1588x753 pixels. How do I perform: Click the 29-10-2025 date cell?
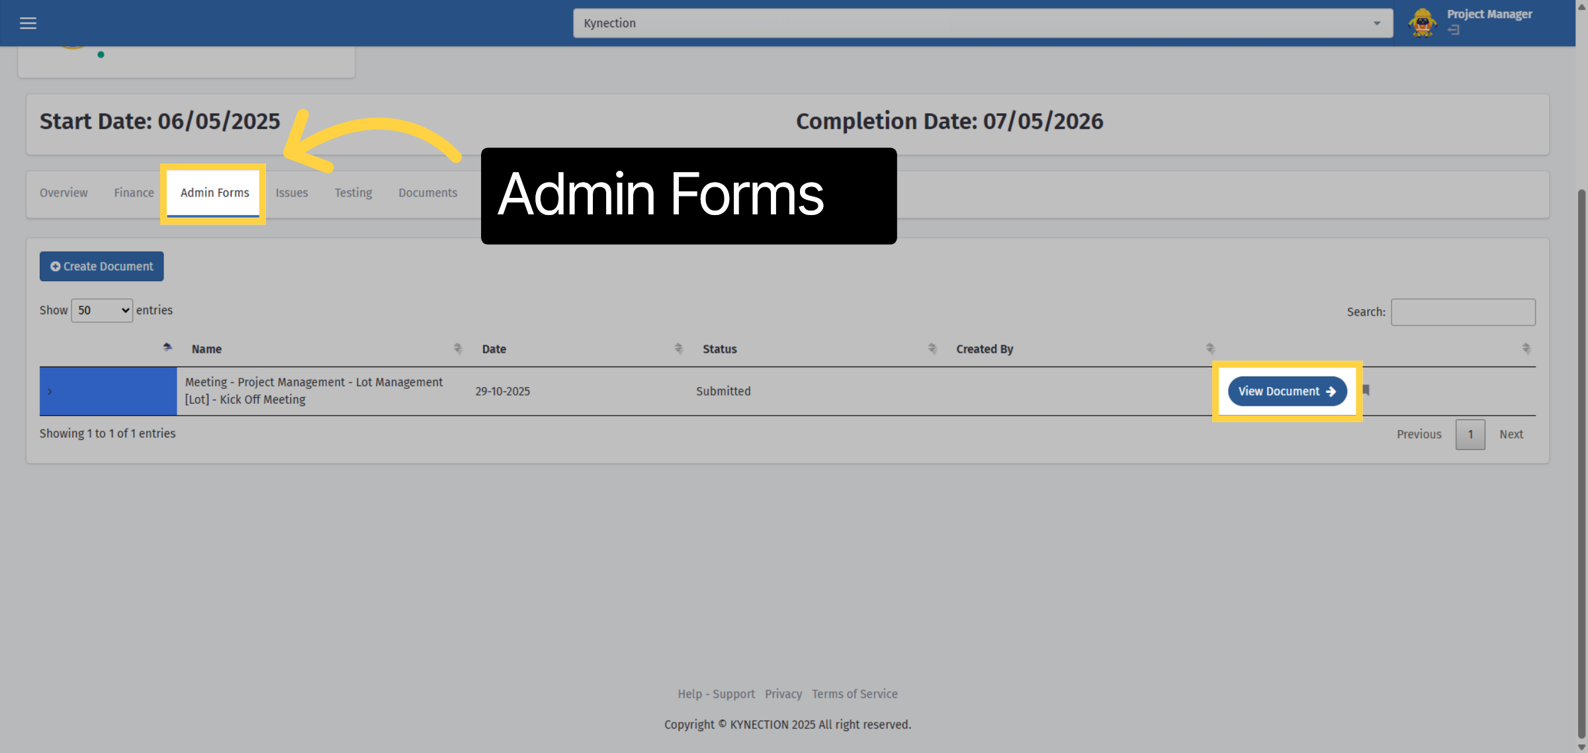coord(502,391)
